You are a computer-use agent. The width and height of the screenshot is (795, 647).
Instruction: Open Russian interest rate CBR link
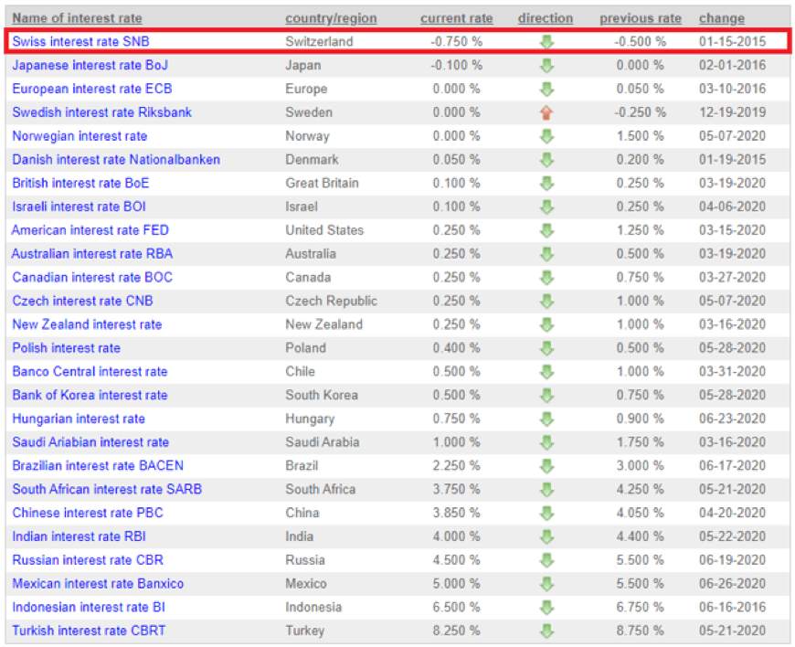88,560
